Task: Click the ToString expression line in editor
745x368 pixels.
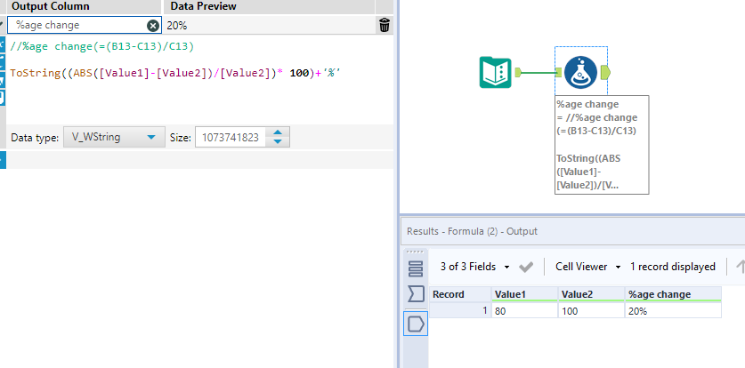Action: click(176, 74)
